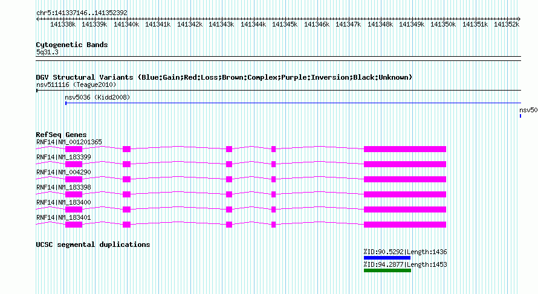Click the large last exon of NM_001201365
Image resolution: width=538 pixels, height=294 pixels.
pos(405,149)
